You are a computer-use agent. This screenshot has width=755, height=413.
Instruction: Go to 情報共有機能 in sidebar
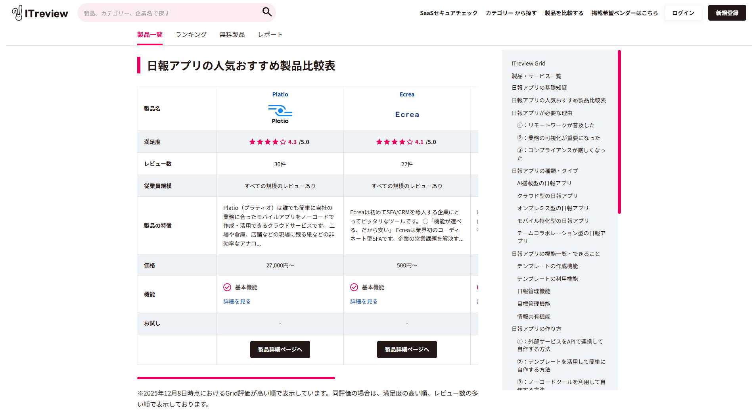534,317
